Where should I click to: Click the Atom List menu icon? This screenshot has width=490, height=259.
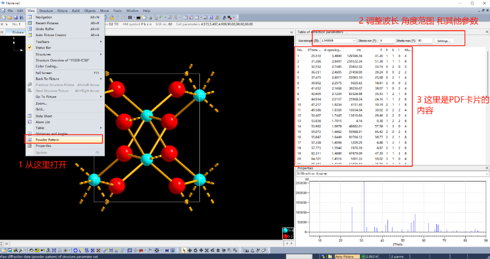[x=30, y=122]
